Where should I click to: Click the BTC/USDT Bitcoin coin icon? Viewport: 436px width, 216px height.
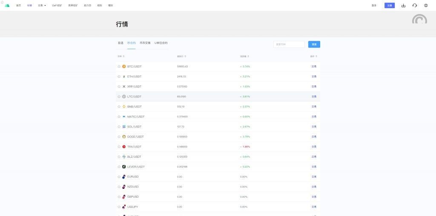point(124,66)
